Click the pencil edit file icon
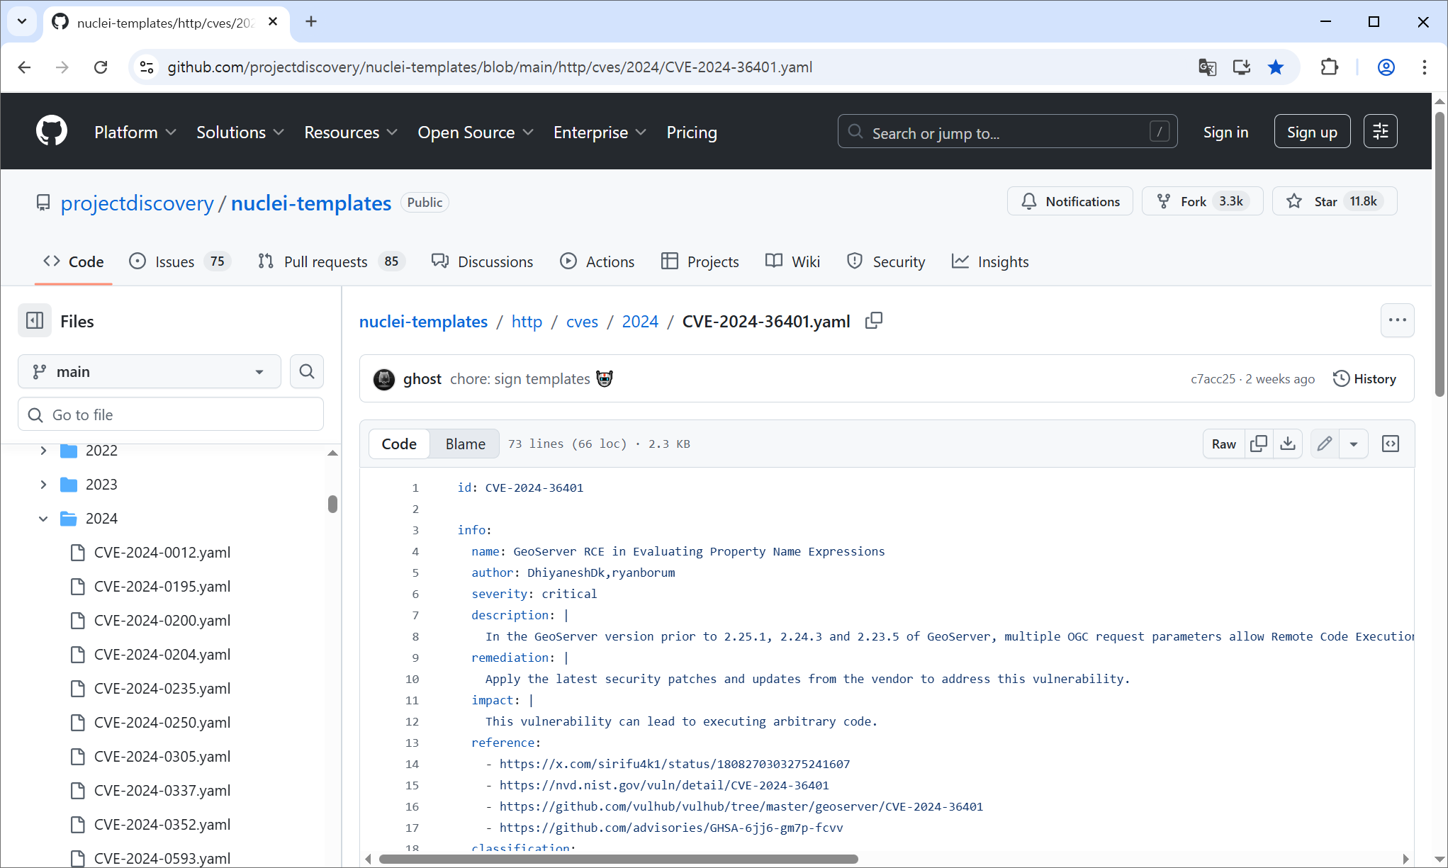Image resolution: width=1448 pixels, height=868 pixels. point(1324,444)
